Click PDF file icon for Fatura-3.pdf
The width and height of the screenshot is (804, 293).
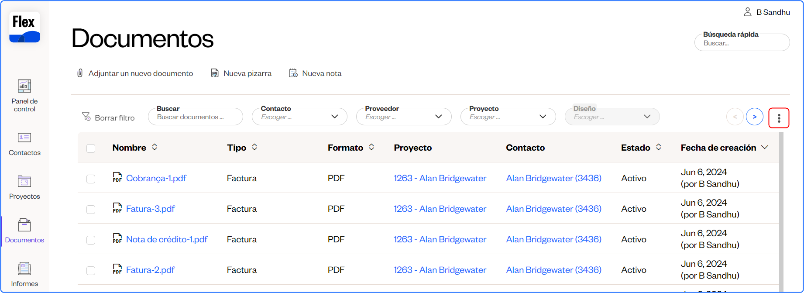click(117, 207)
